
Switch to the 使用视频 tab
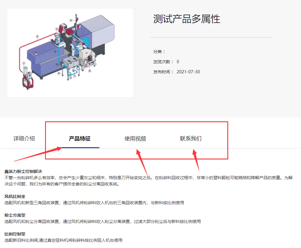click(135, 139)
